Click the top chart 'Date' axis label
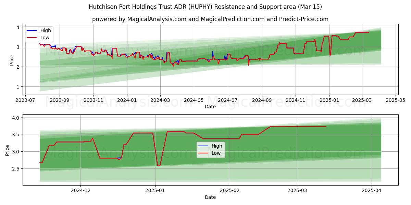This screenshot has width=411, height=205. [210, 107]
